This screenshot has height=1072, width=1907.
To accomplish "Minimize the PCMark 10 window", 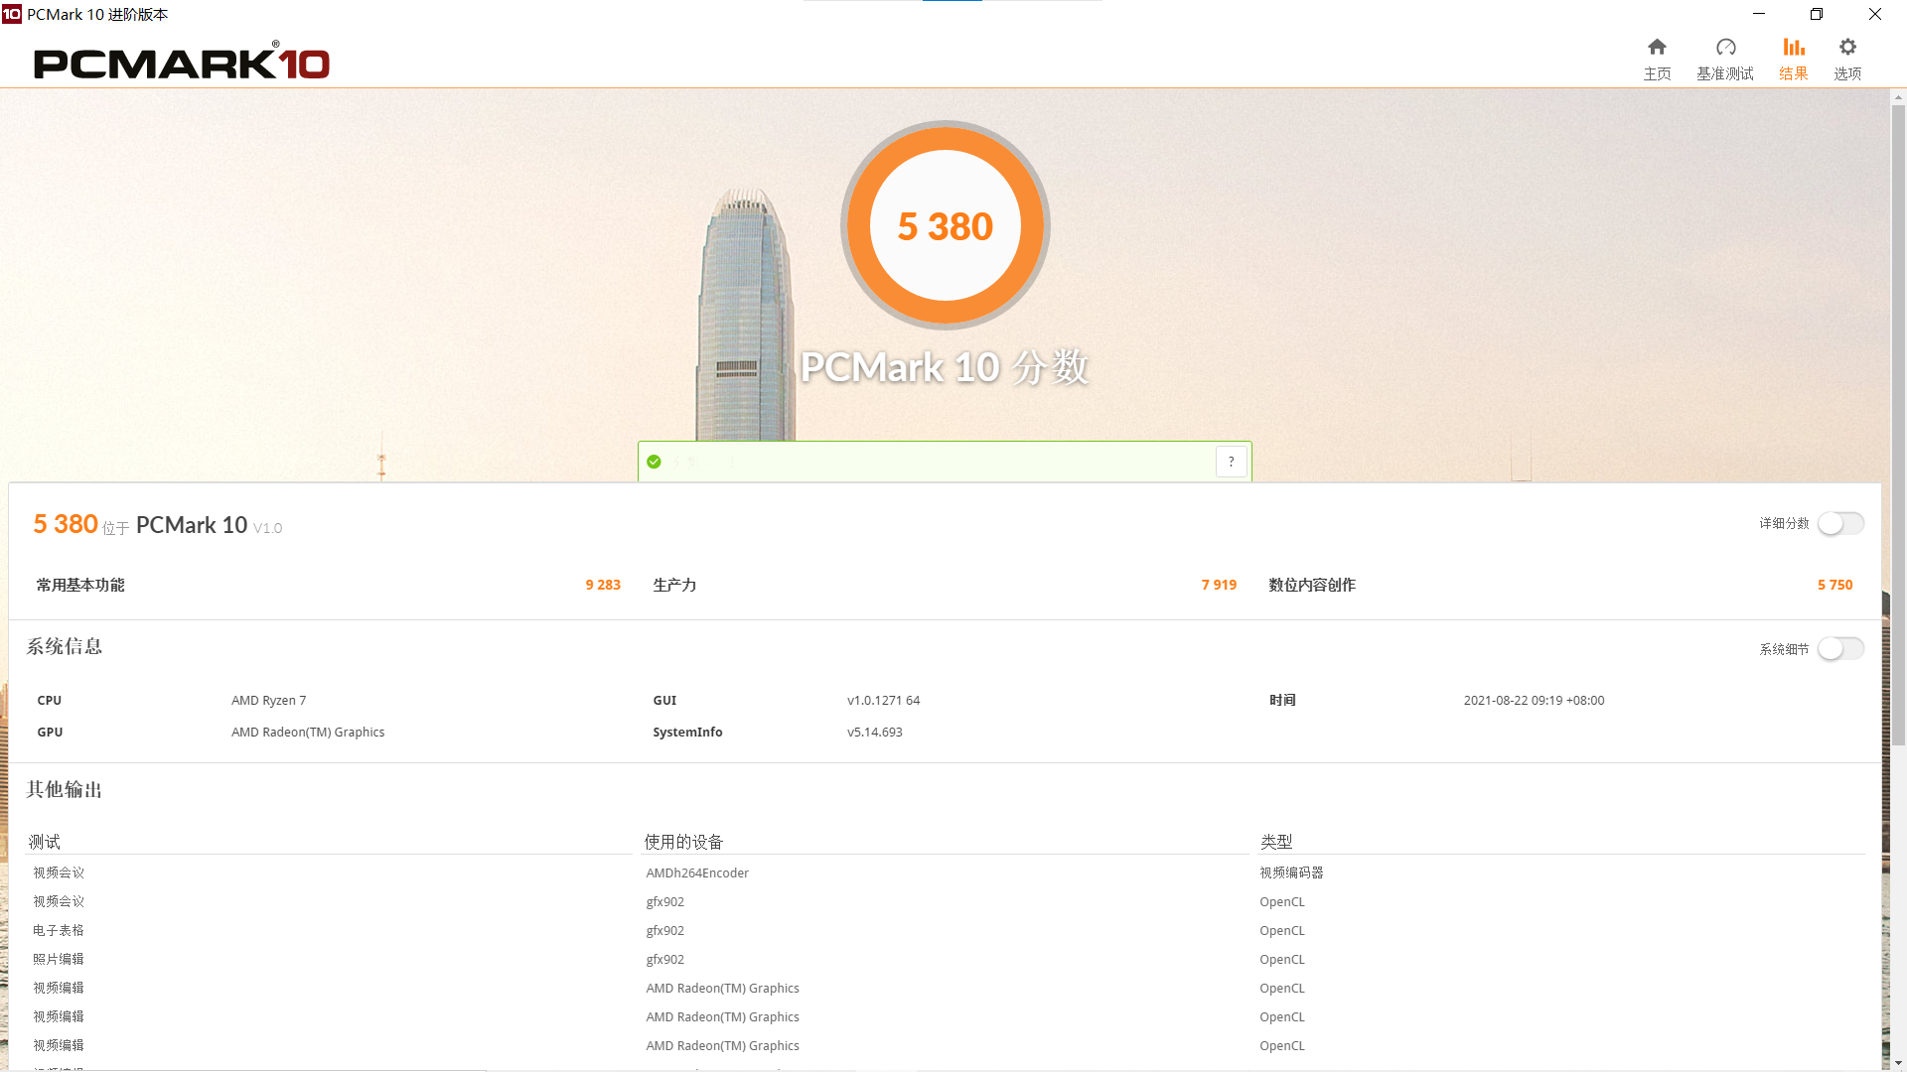I will tap(1759, 14).
